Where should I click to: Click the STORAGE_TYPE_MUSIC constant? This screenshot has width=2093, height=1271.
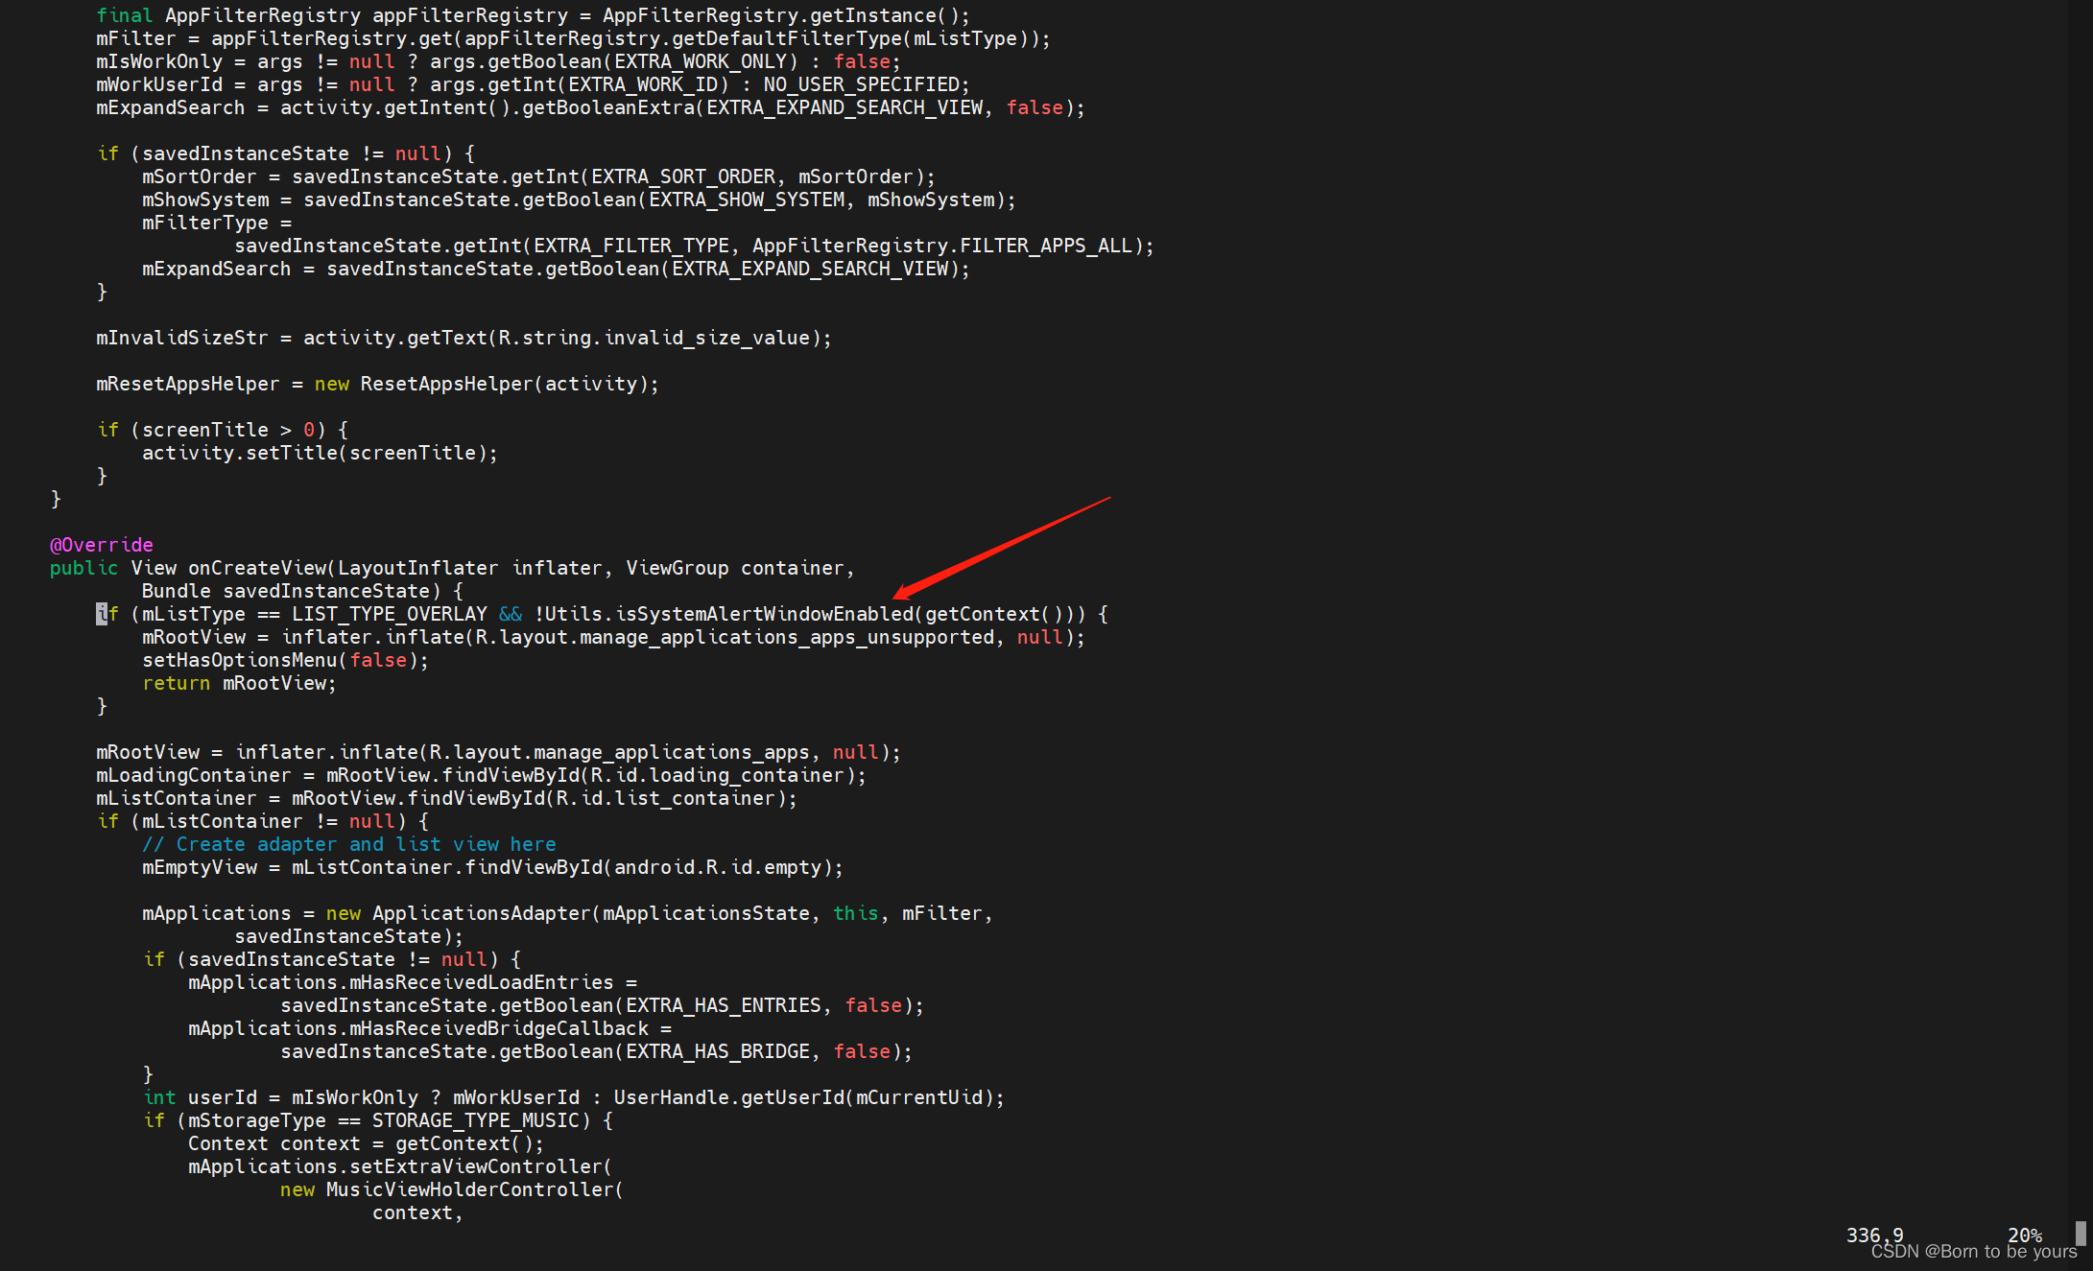[x=476, y=1120]
